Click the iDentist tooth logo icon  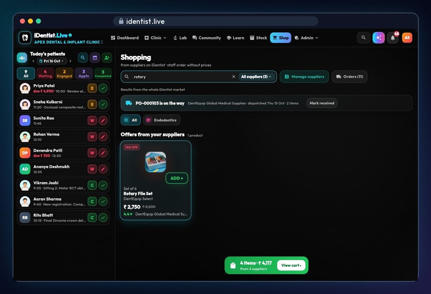click(x=25, y=38)
